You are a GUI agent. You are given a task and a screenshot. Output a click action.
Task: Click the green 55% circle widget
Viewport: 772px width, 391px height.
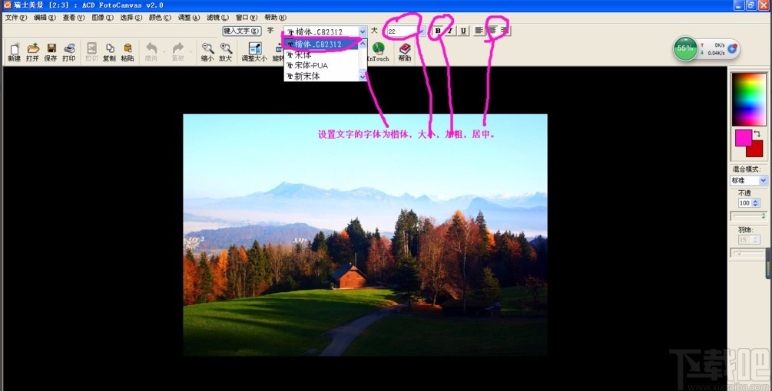(x=685, y=48)
